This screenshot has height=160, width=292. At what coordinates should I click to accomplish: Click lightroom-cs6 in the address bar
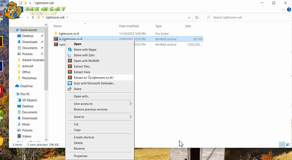(55, 17)
